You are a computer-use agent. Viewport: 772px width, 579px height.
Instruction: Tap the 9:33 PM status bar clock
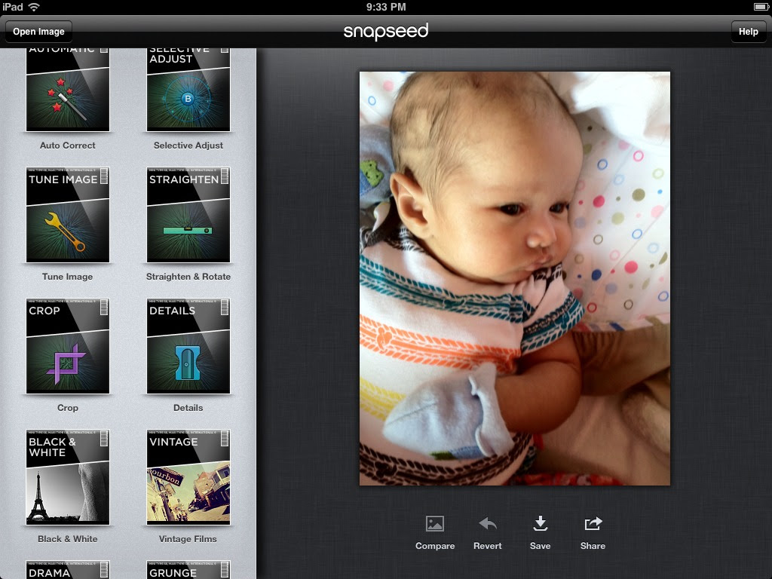386,7
